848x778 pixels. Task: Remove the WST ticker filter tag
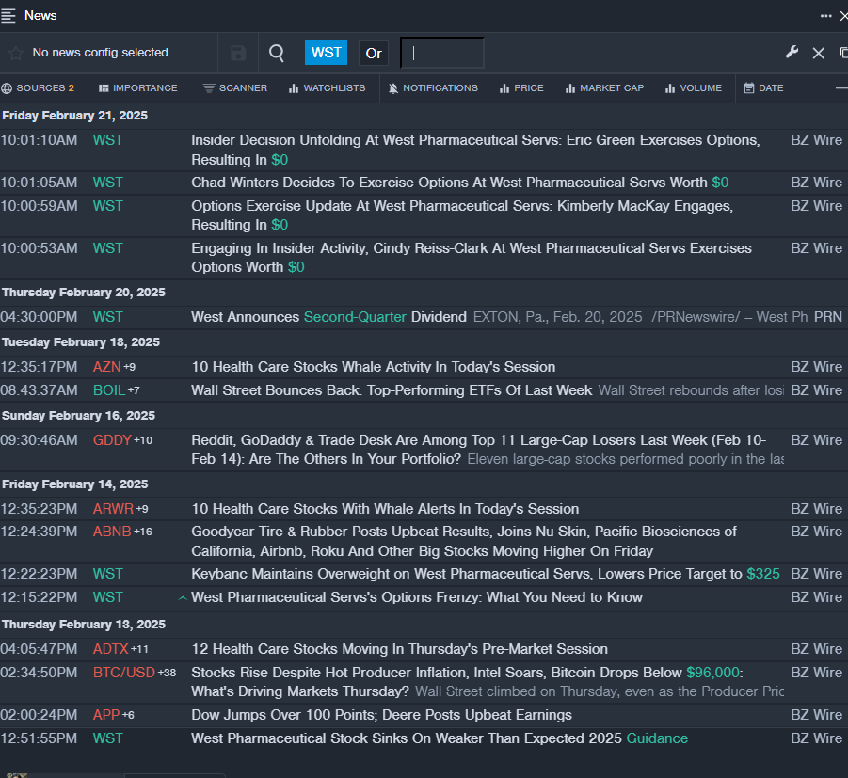click(326, 53)
